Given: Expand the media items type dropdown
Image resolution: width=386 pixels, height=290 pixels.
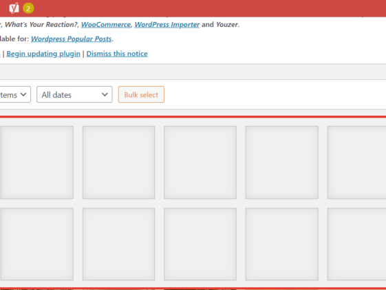Looking at the screenshot, I should [x=14, y=94].
